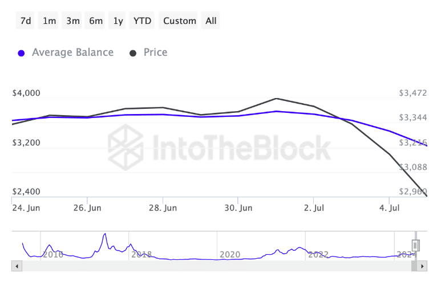Choose the 3m range option
The image size is (441, 289).
[72, 21]
